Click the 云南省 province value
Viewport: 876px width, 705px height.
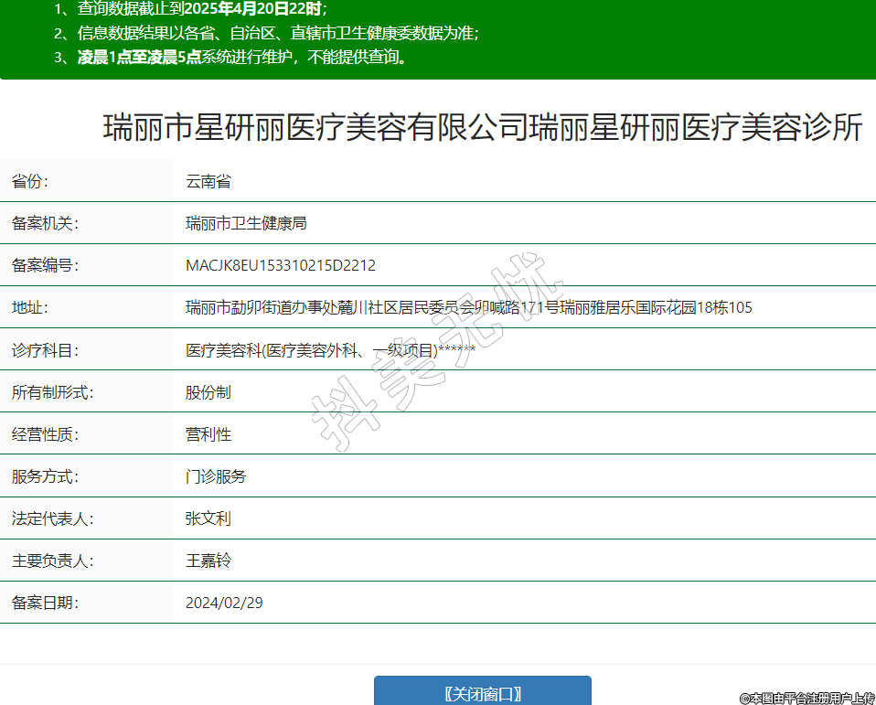pos(208,181)
